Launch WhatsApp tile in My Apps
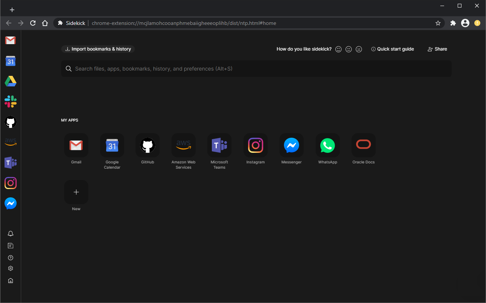The height and width of the screenshot is (303, 486). click(327, 145)
